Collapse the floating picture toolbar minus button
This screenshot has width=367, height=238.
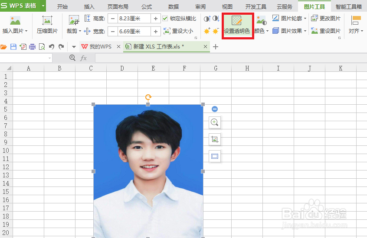pos(215,109)
